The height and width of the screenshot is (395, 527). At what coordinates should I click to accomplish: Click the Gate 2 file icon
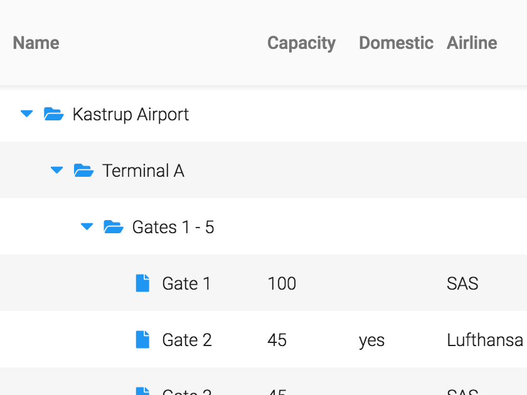click(143, 340)
